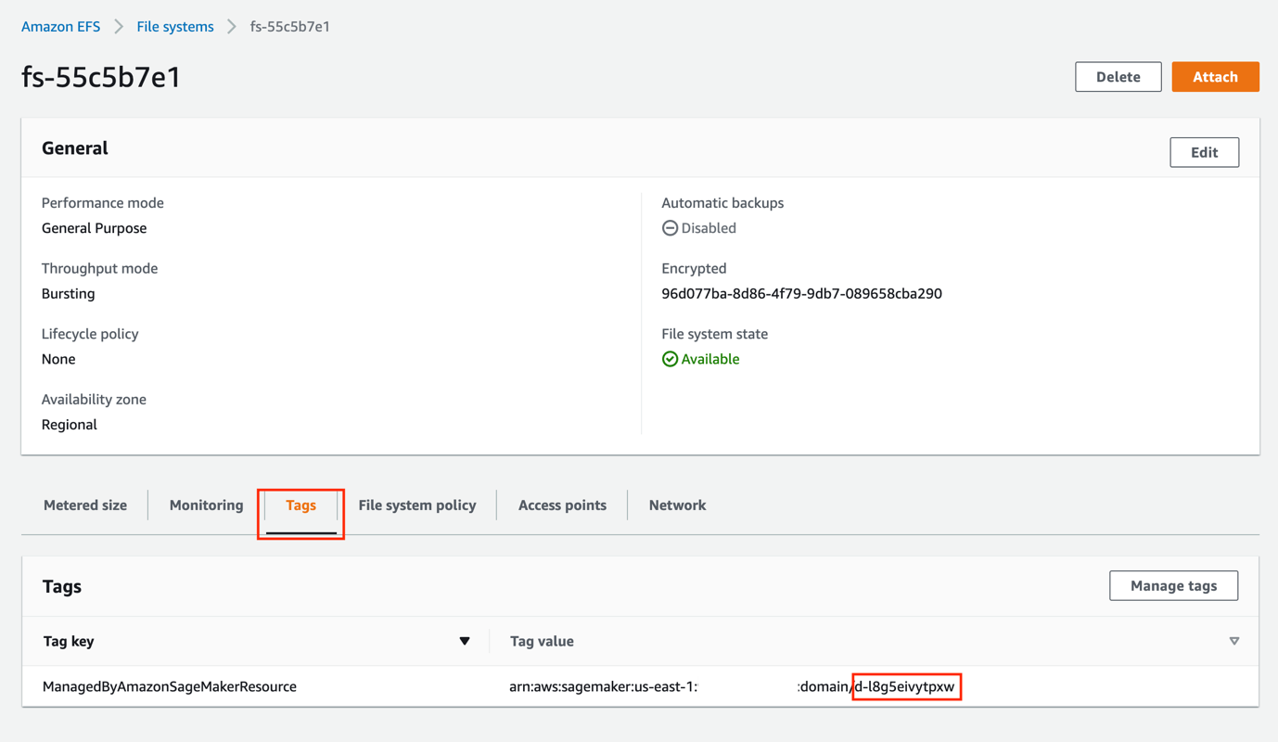Select the ManagedByAmazonSageMakerResource tag key
This screenshot has height=742, width=1278.
pyautogui.click(x=170, y=686)
